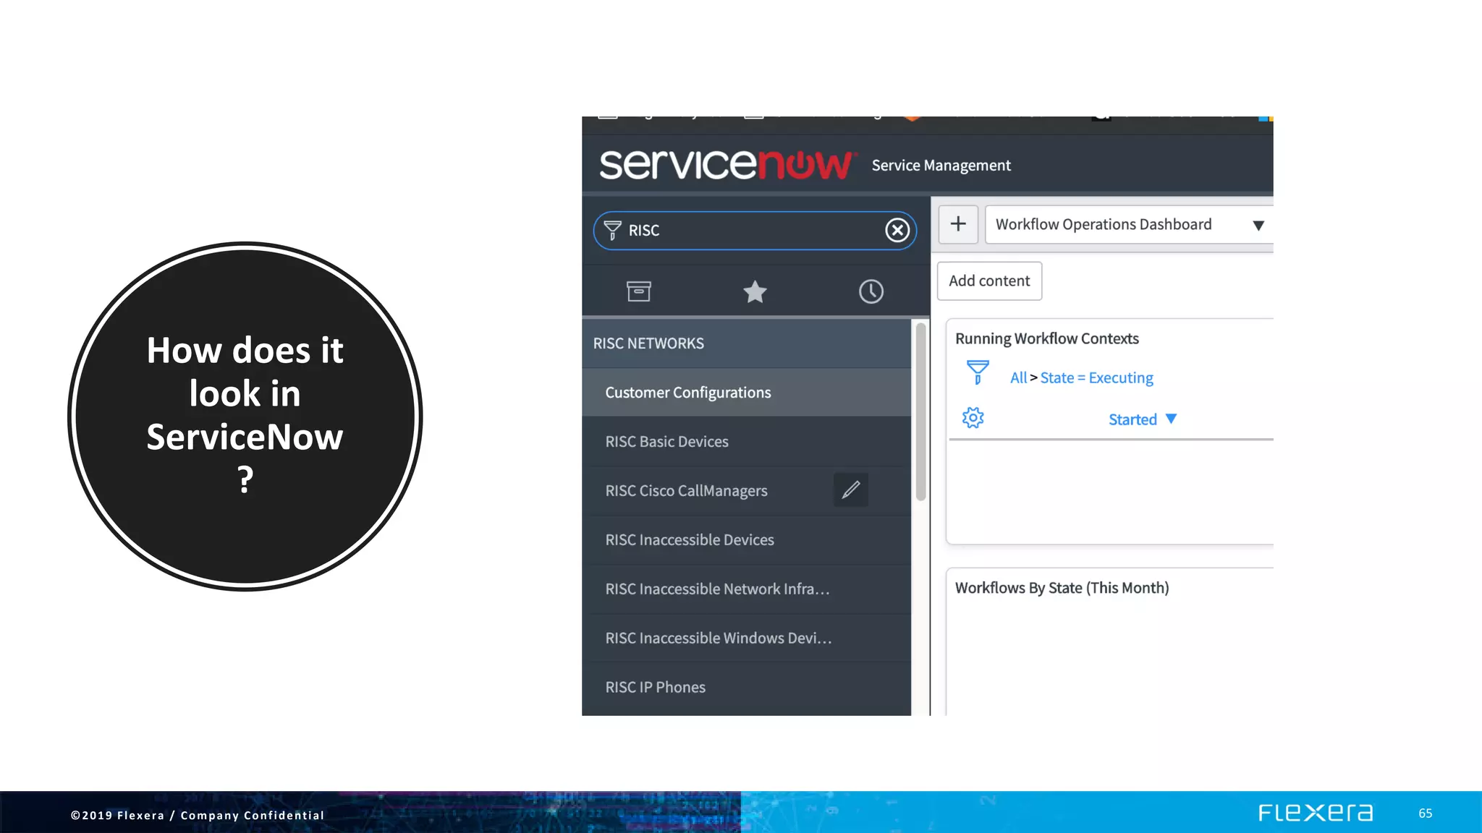The image size is (1482, 833).
Task: Open the RISC IP Phones module
Action: click(746, 688)
